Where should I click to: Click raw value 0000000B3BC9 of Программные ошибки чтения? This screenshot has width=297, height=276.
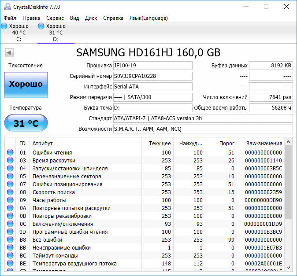(x=263, y=232)
